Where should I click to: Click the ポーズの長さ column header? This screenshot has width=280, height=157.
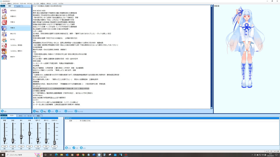click(85, 121)
